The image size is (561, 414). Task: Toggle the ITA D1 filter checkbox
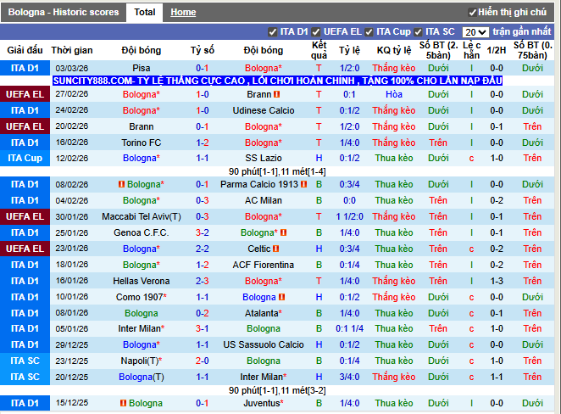point(272,32)
